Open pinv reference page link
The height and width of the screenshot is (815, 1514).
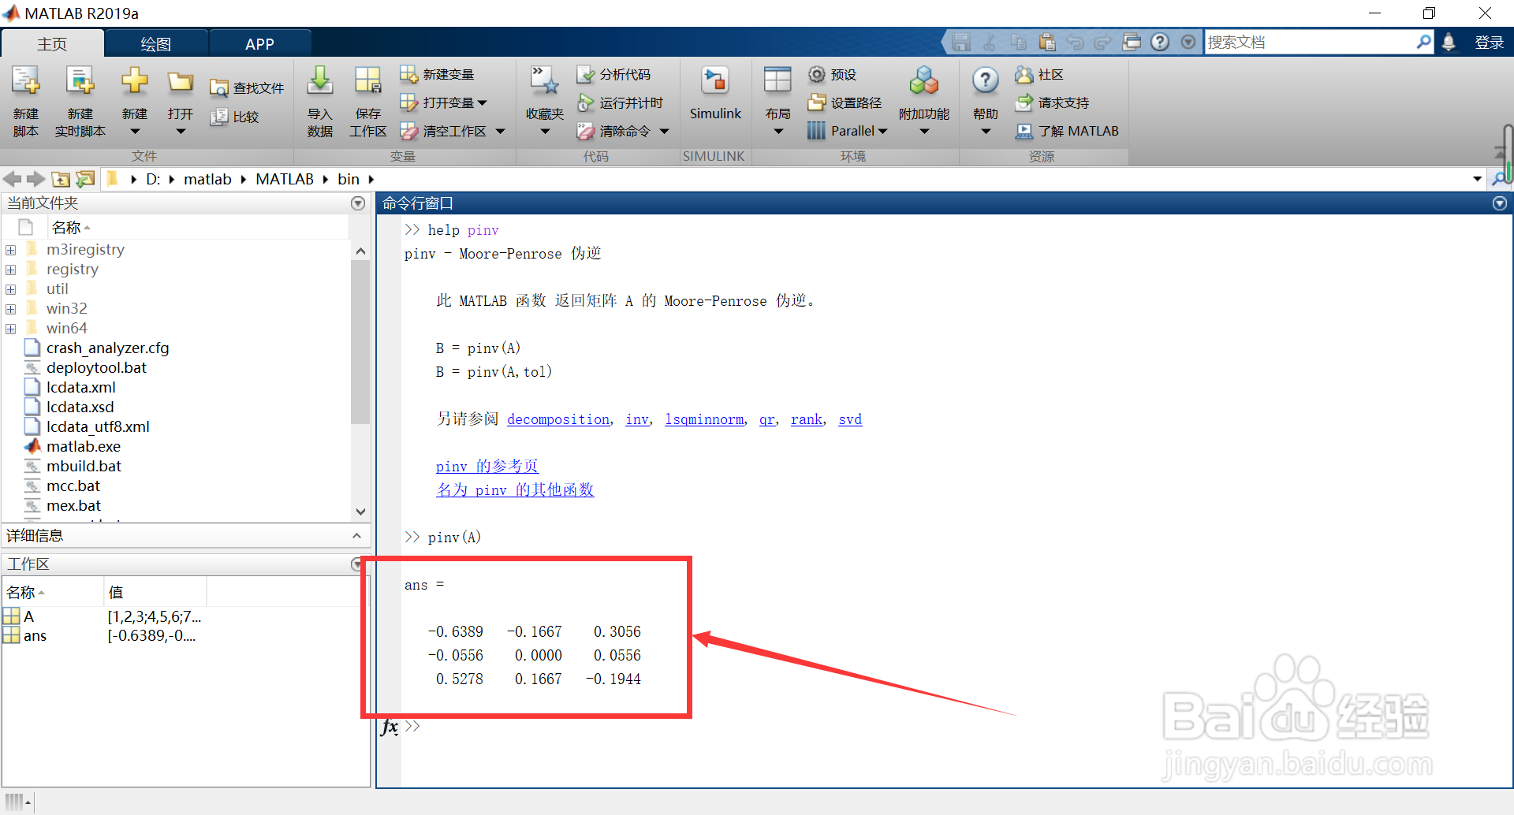[487, 467]
